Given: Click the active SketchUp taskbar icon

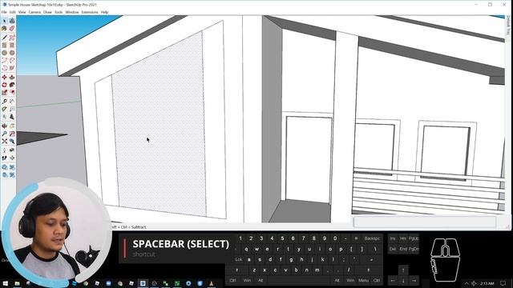Looking at the screenshot, I should (x=143, y=283).
